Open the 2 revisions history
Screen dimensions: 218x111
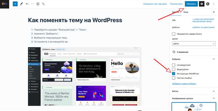tap(194, 52)
